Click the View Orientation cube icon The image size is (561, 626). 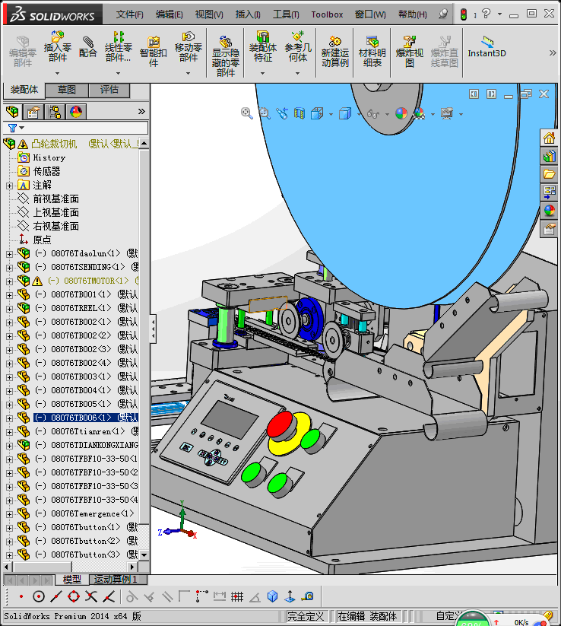coord(318,114)
